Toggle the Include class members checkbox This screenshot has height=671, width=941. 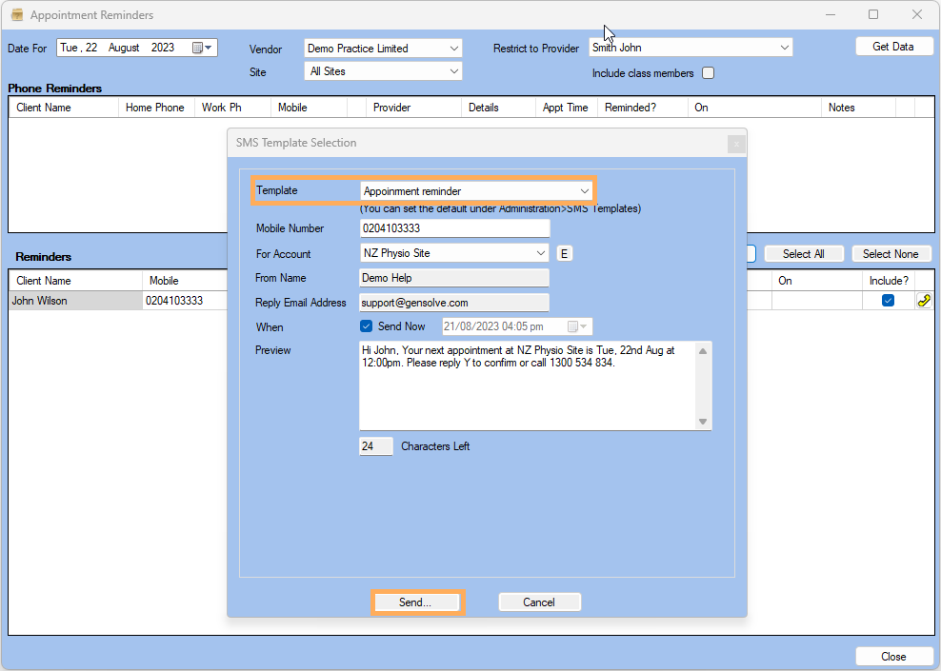(x=708, y=73)
